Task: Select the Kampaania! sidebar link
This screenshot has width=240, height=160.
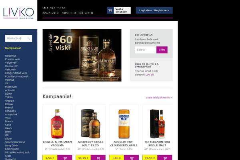Action: 13,48
